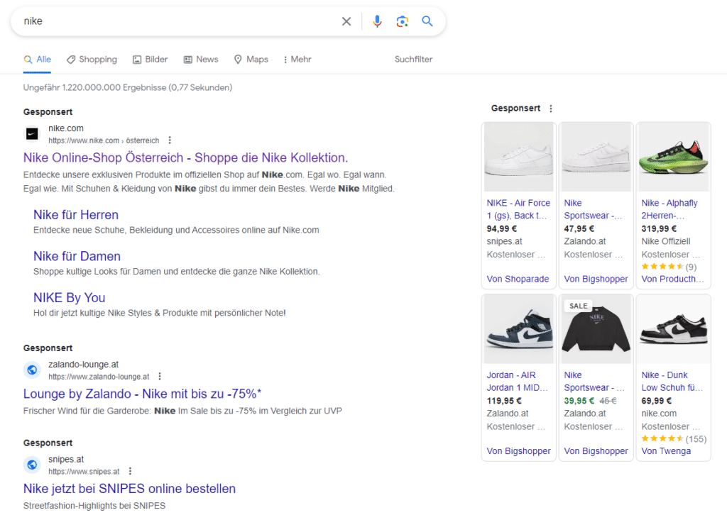Switch to the News tab

tap(201, 60)
